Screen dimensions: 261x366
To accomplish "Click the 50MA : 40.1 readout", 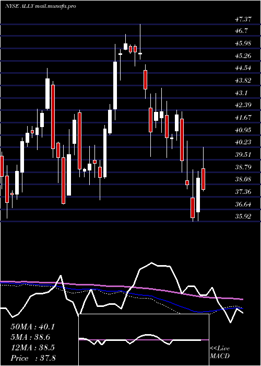I will point(32,327).
